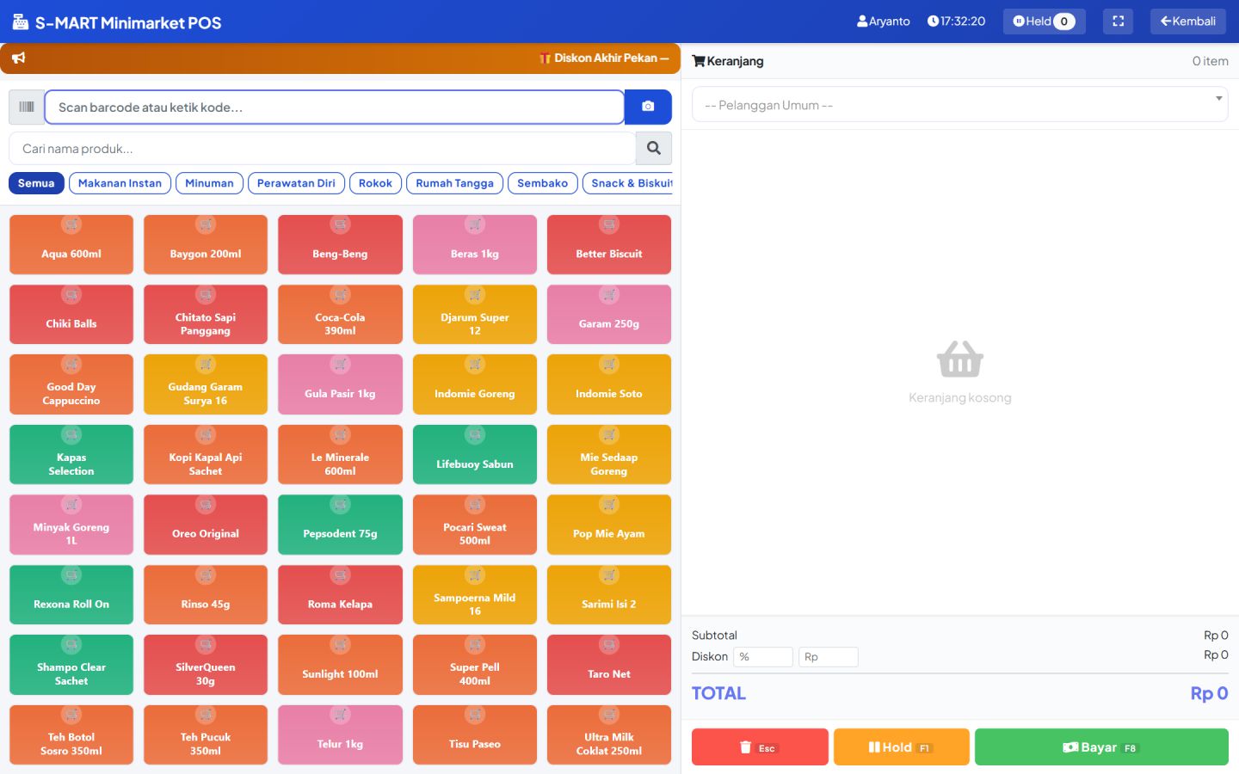Click the green Bayar pay button

1101,747
